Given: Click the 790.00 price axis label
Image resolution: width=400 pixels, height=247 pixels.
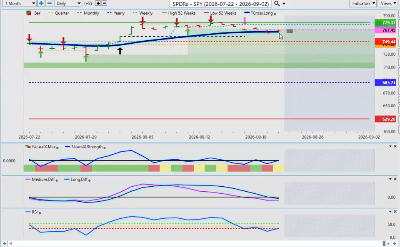Looking at the screenshot, I should 389,15.
